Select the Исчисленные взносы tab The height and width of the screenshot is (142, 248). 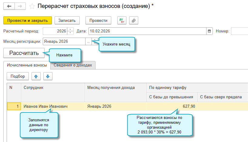pos(27,65)
